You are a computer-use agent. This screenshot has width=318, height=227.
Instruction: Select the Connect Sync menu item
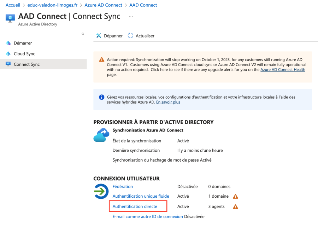43,64
